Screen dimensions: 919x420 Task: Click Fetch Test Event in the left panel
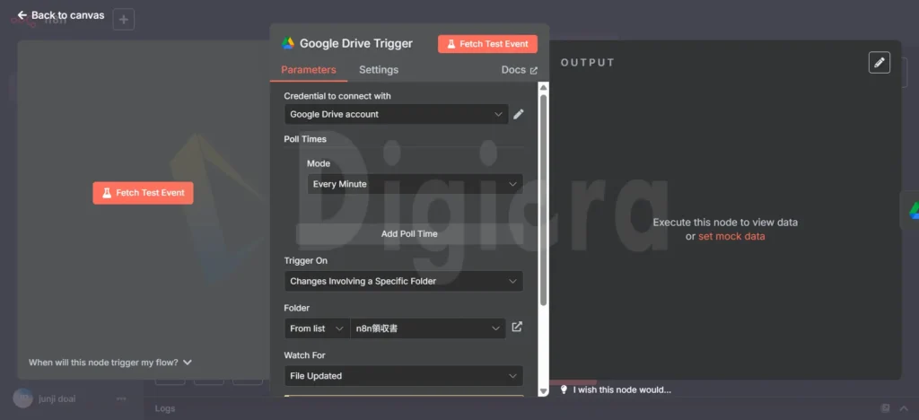click(x=143, y=193)
